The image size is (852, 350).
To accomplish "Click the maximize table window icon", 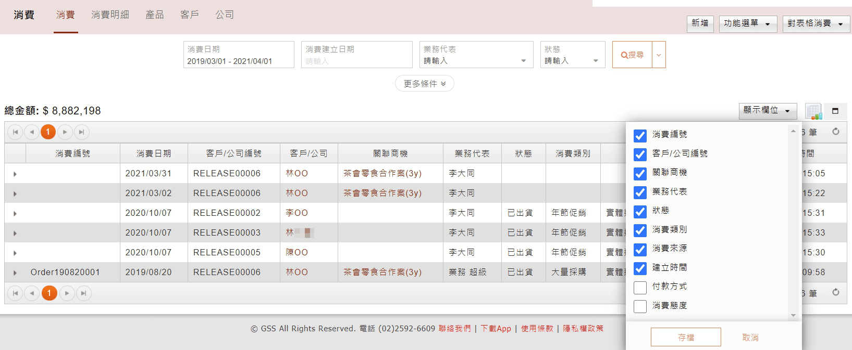I will (835, 111).
